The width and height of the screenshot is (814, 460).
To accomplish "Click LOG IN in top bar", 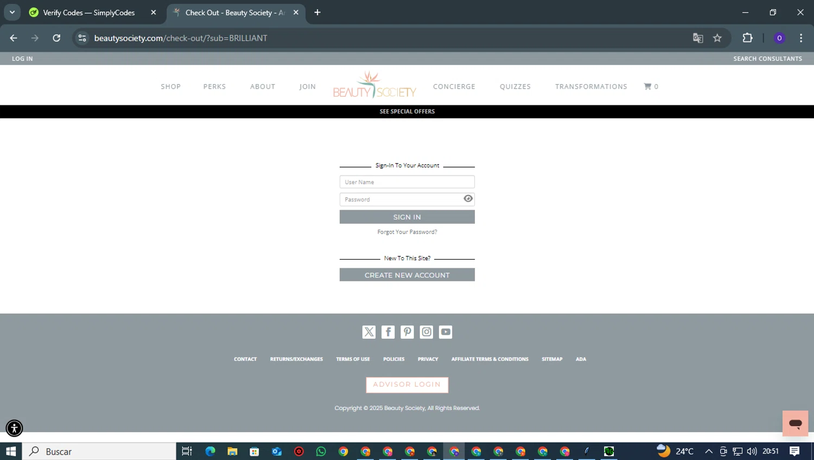I will (22, 59).
